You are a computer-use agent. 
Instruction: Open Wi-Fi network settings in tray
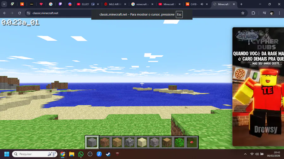252,154
